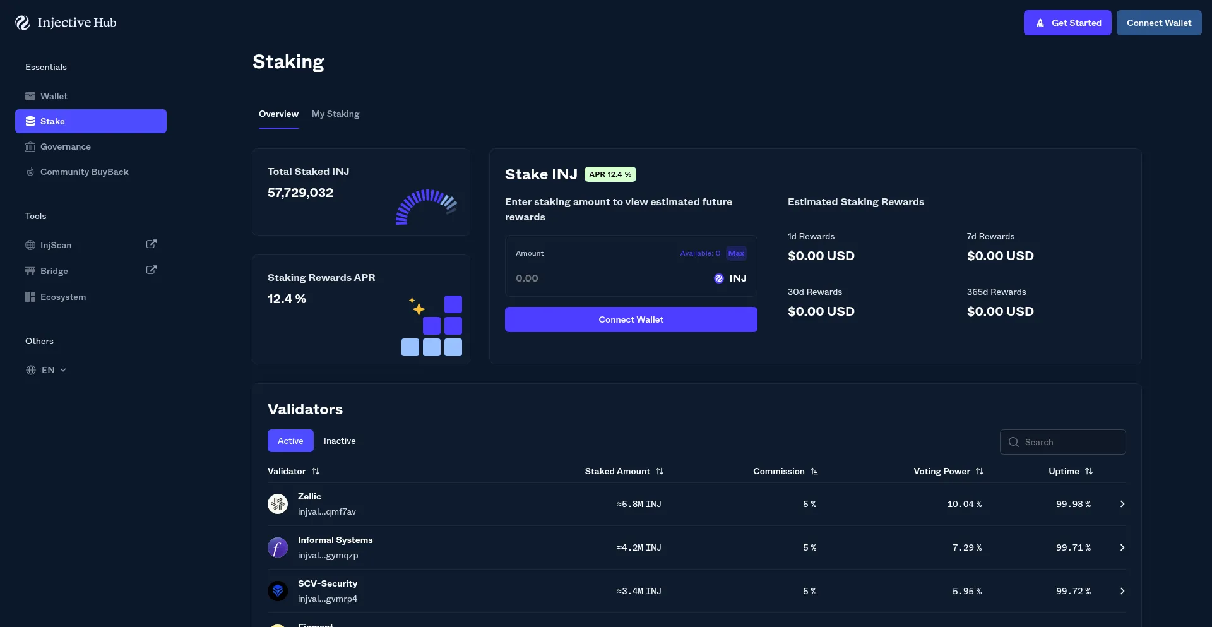Click address injval...qmf7av

(x=327, y=511)
